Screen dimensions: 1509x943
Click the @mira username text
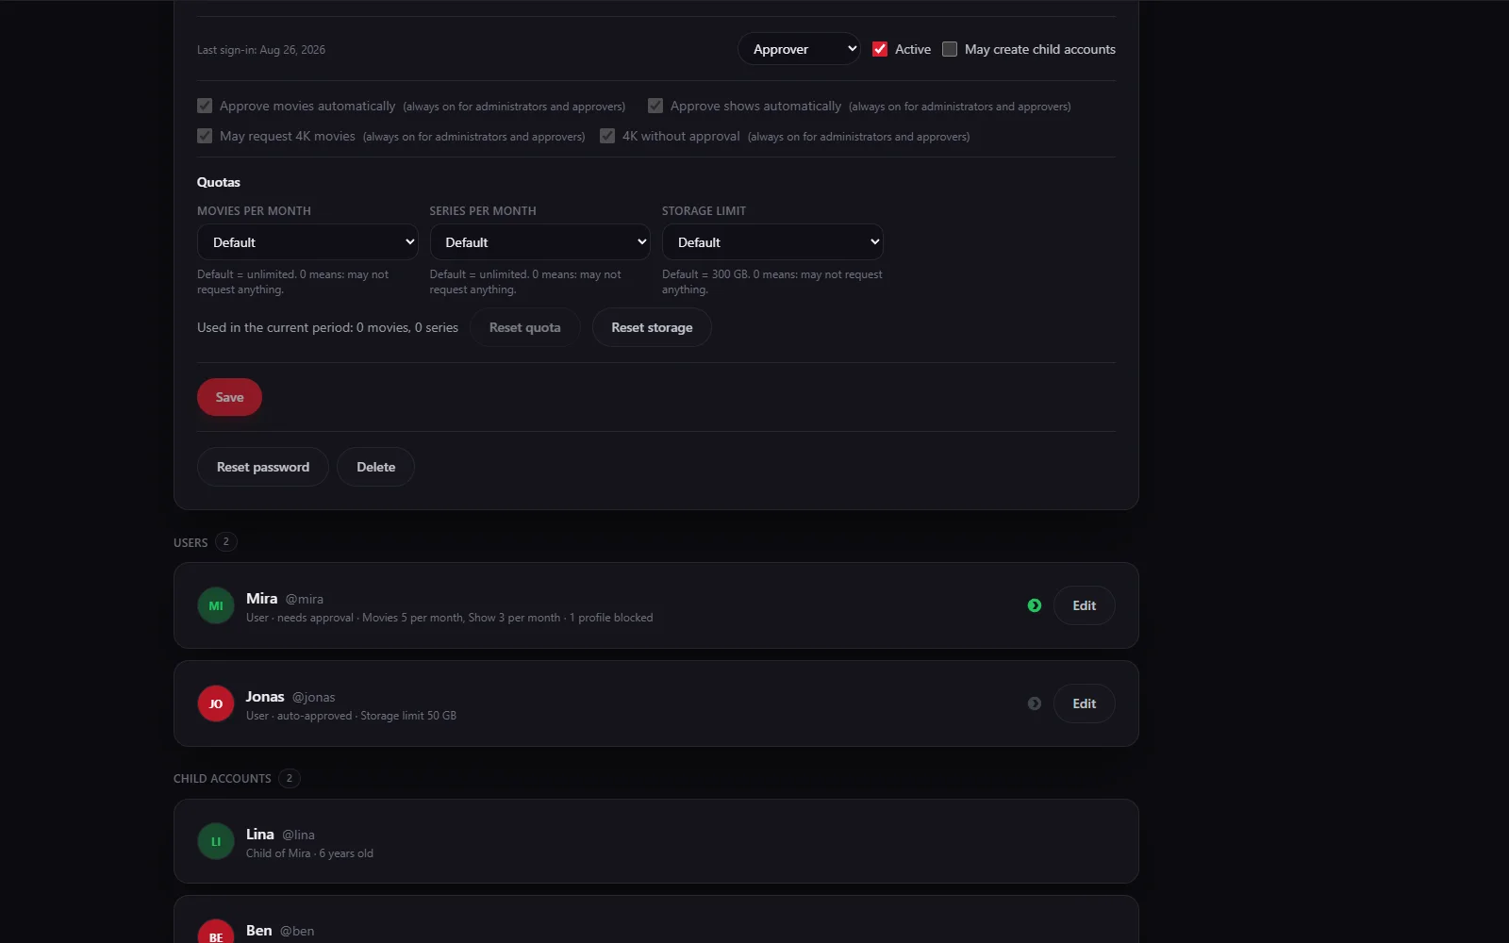click(305, 599)
